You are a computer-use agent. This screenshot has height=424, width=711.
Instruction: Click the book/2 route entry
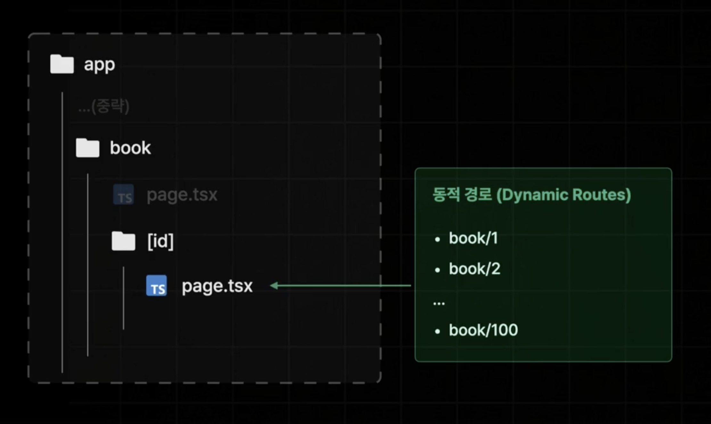(x=474, y=269)
